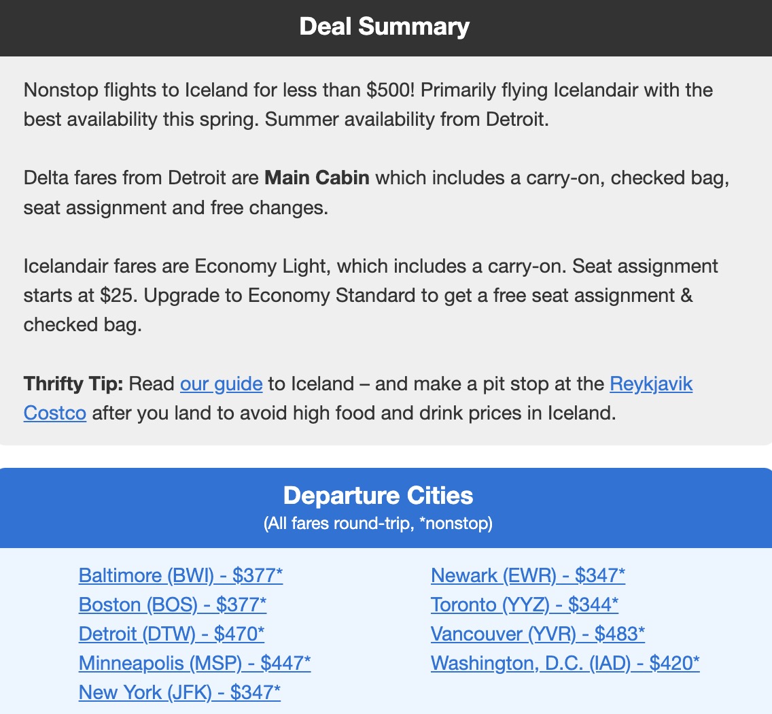Follow the "our guide" link to Iceland
Image resolution: width=772 pixels, height=714 pixels.
221,384
